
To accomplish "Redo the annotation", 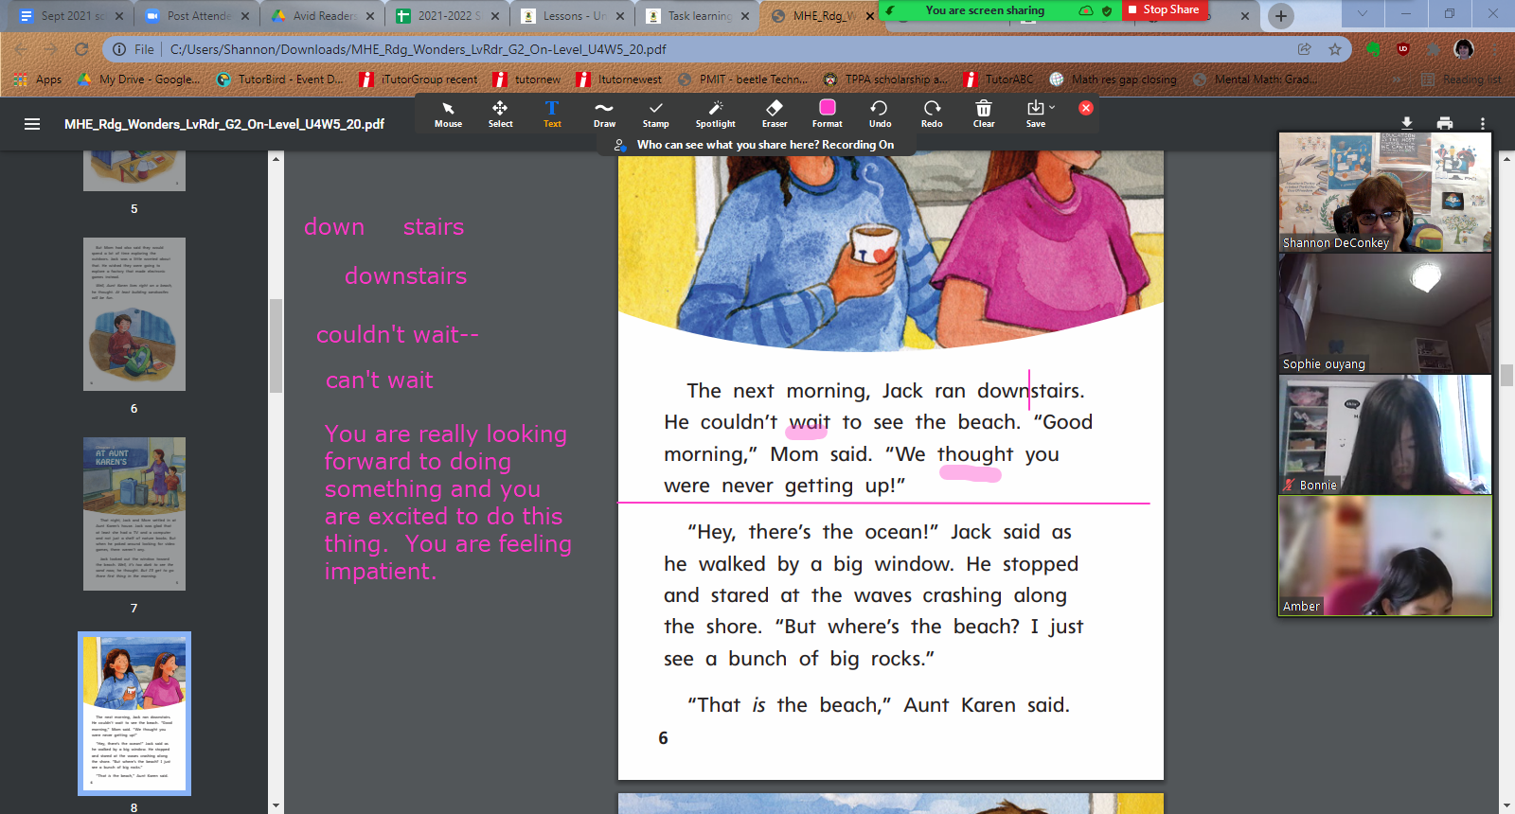I will point(932,114).
